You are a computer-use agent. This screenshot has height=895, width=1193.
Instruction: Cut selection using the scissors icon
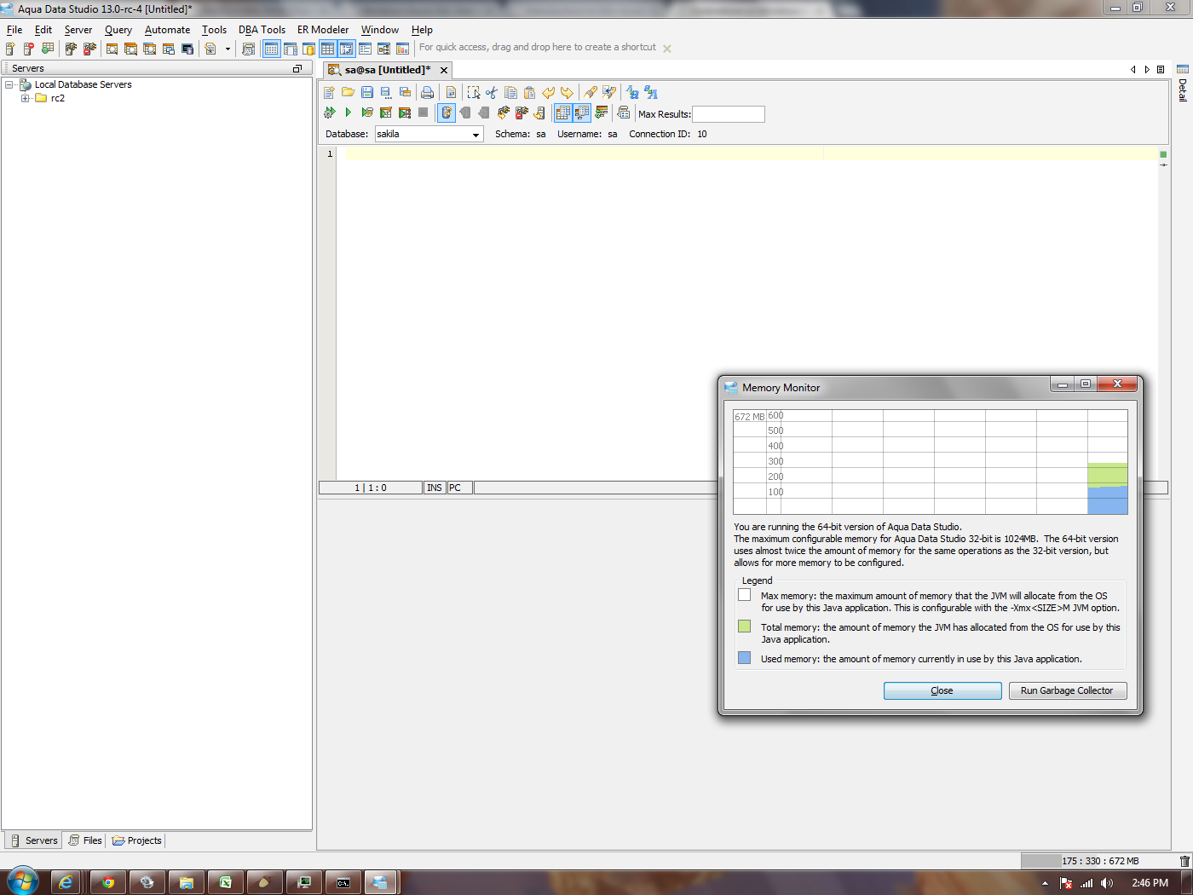pyautogui.click(x=492, y=92)
